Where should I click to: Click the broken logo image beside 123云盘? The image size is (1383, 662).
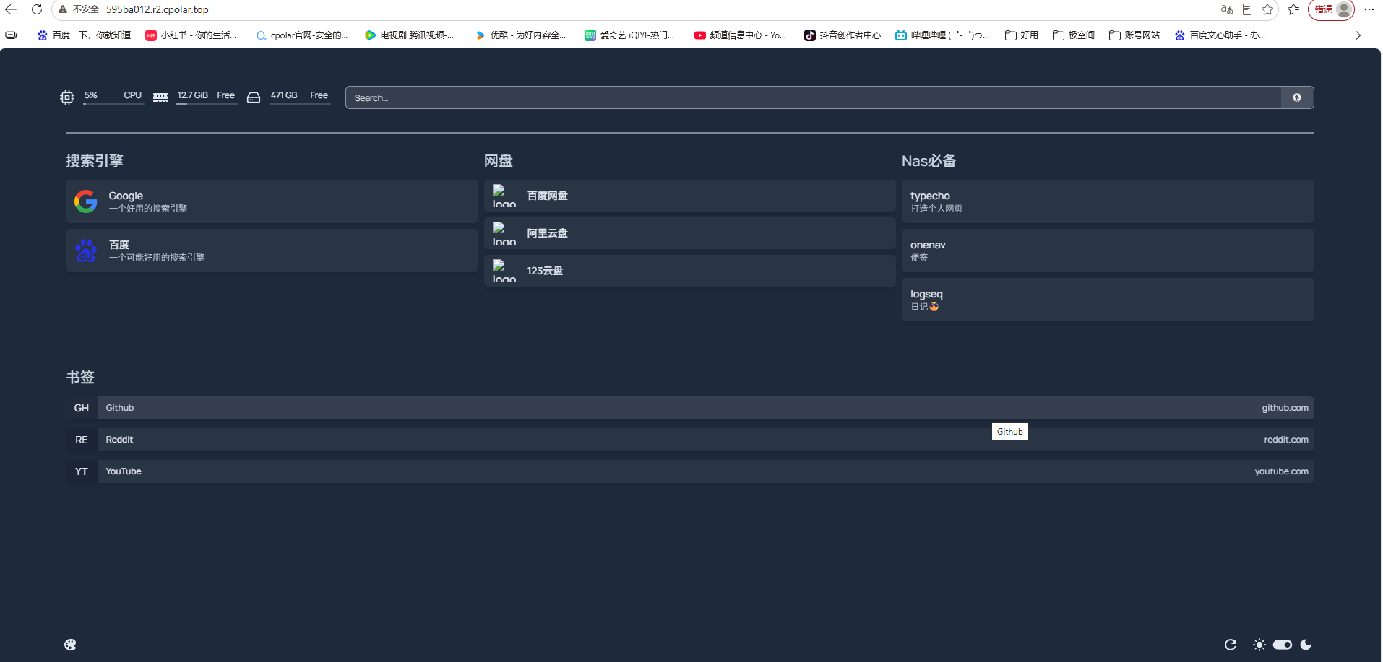[x=504, y=271]
